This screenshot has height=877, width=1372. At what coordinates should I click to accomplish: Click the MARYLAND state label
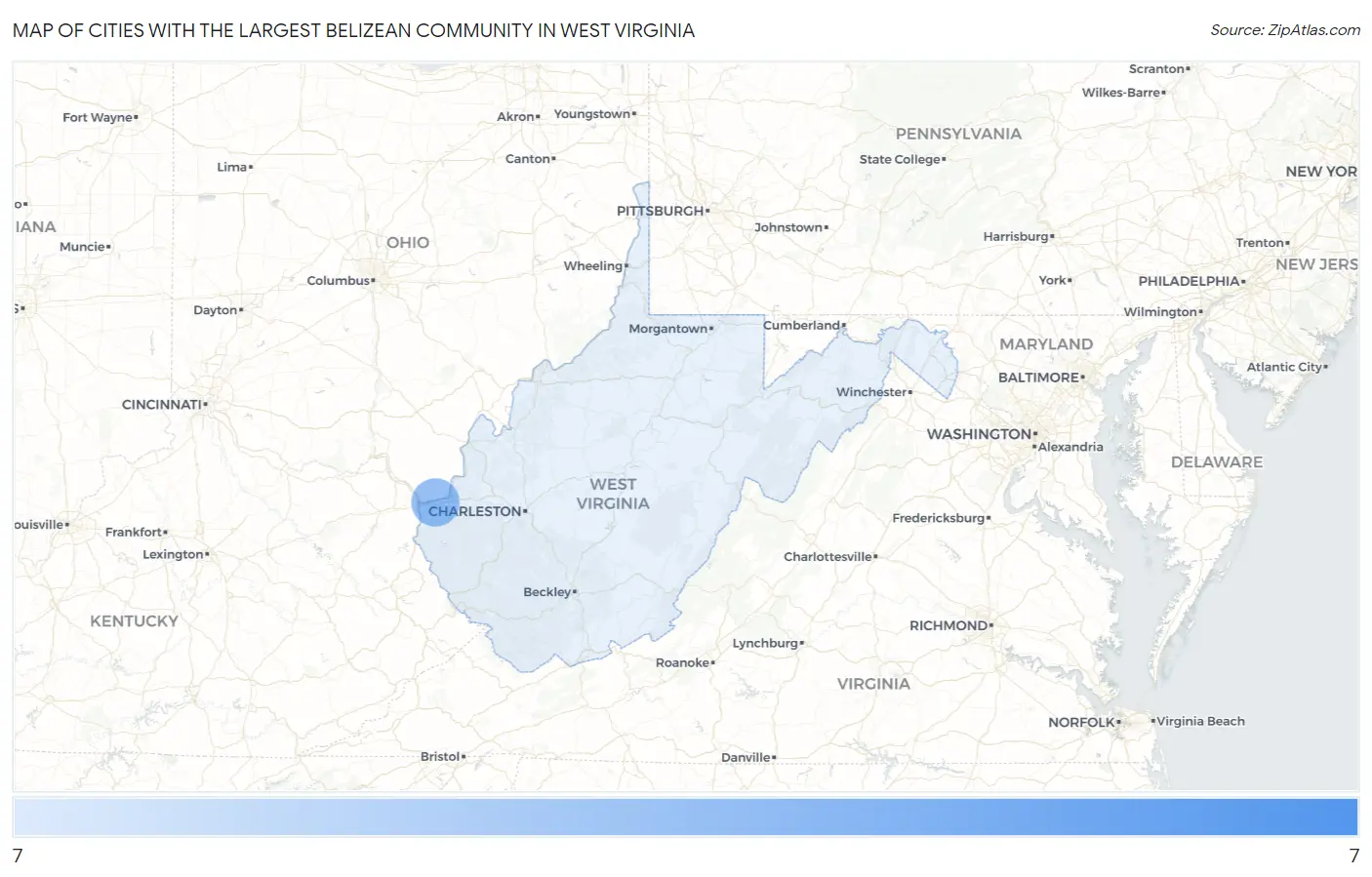1046,344
